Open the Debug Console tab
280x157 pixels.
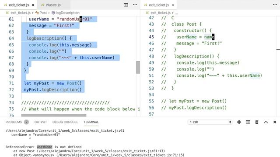coord(65,122)
